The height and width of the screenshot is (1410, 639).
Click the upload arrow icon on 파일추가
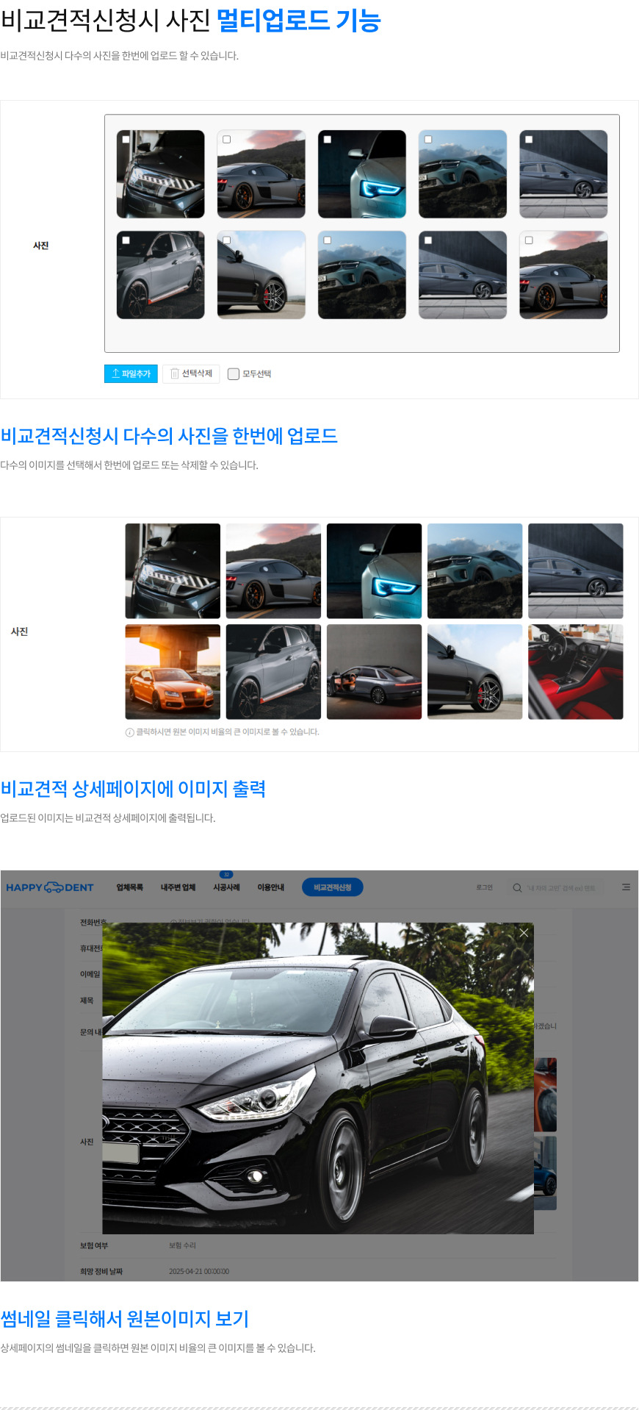tap(115, 373)
